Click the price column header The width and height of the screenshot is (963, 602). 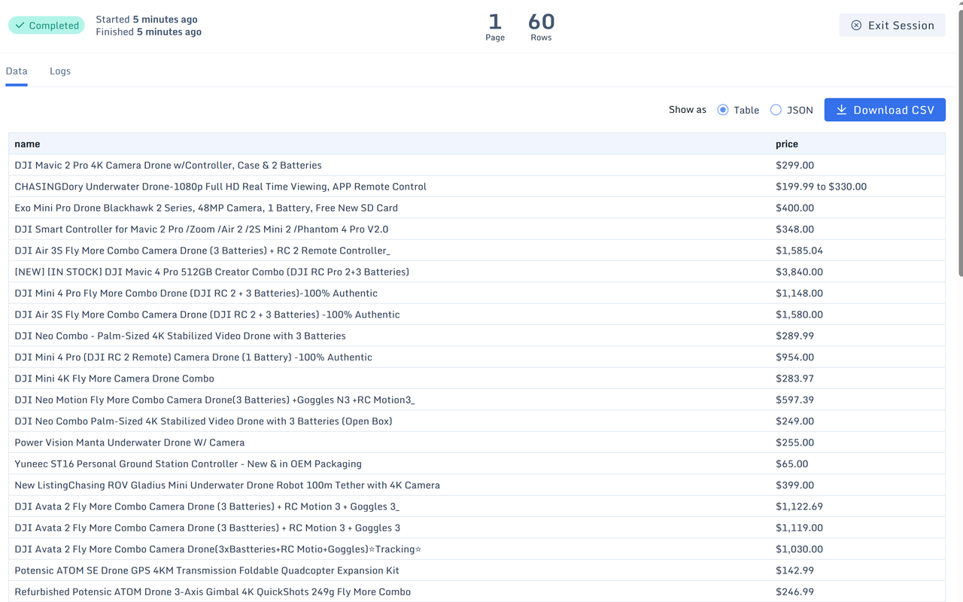(x=787, y=144)
